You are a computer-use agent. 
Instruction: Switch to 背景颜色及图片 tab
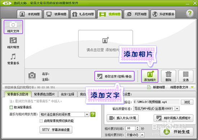point(44,94)
